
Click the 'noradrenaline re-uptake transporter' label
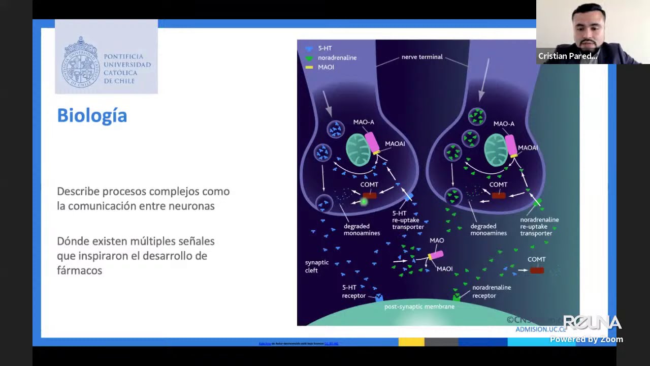click(539, 226)
